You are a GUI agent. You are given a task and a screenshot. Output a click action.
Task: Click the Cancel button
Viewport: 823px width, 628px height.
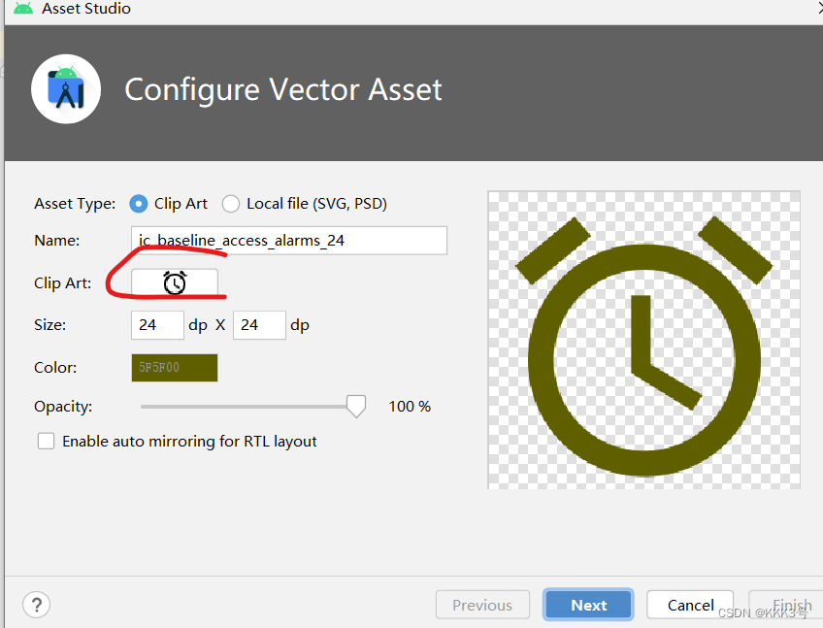690,605
